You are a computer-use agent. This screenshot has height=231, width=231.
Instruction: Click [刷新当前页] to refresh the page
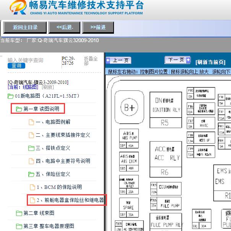point(210,62)
